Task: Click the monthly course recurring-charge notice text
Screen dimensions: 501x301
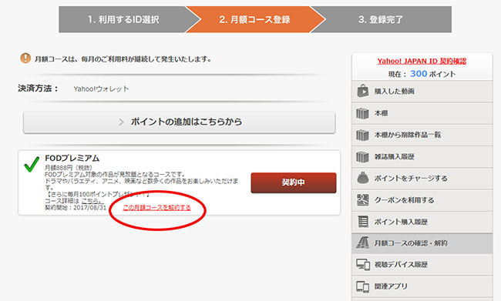Action: (123, 59)
